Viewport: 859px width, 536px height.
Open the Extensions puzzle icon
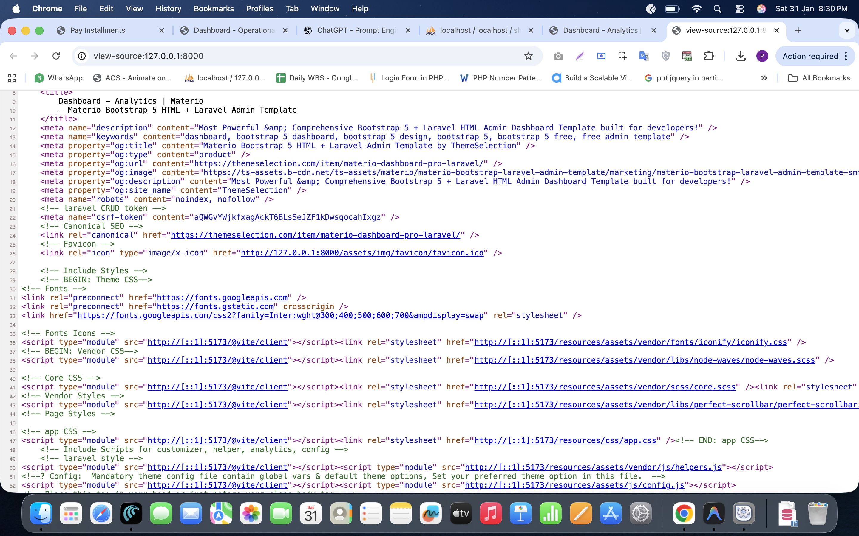[709, 56]
